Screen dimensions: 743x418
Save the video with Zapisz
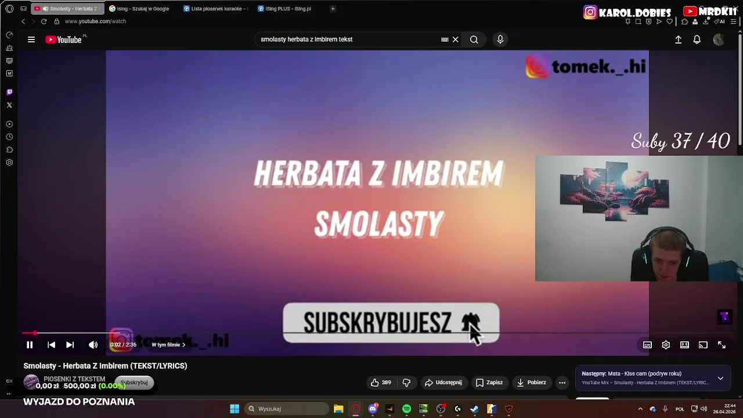click(489, 383)
